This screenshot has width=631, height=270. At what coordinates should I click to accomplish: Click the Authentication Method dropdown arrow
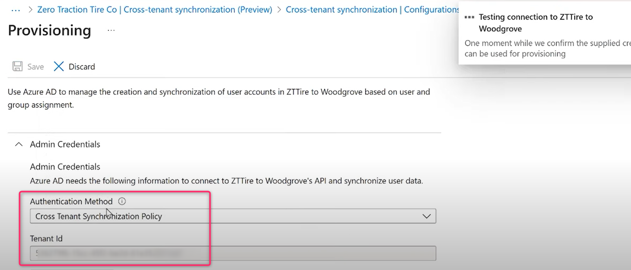(426, 216)
